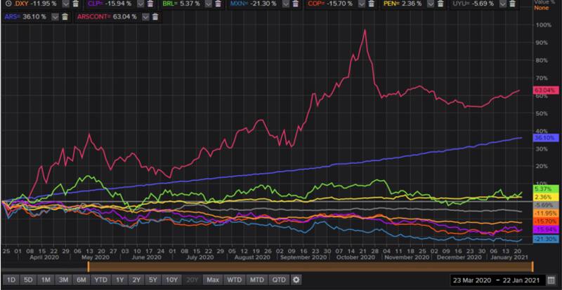Click the 63.04% ARSCONT value label
562x290 pixels.
coord(544,90)
